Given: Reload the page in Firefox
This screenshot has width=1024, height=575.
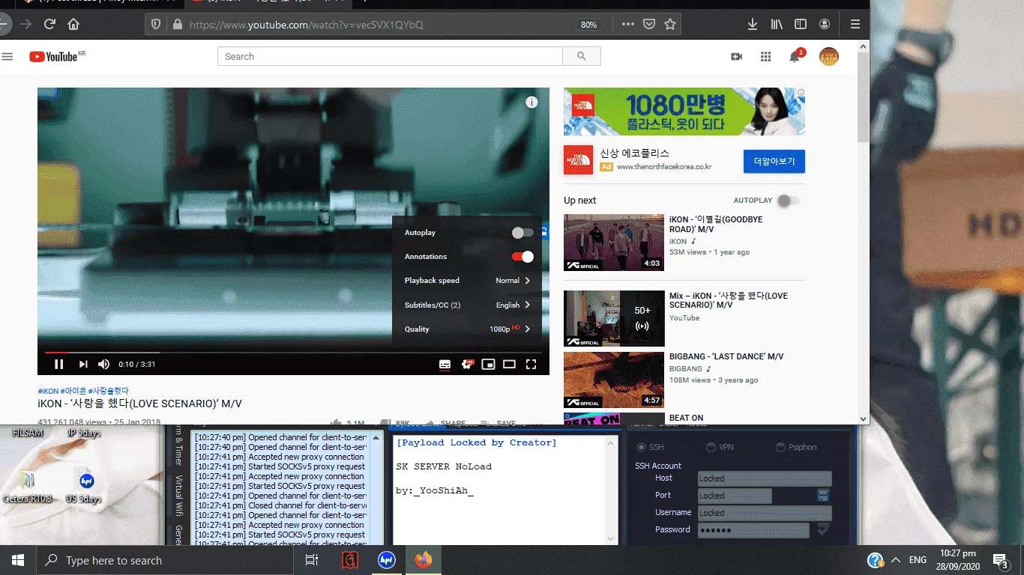Looking at the screenshot, I should coord(49,24).
